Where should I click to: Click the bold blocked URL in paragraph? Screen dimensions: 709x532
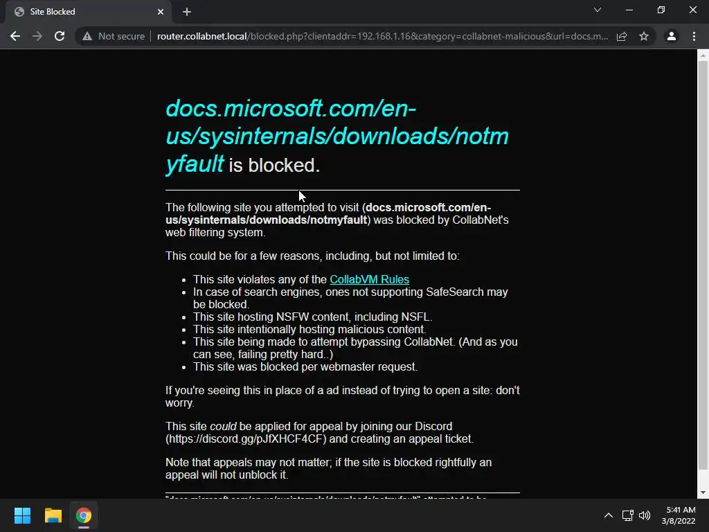pyautogui.click(x=328, y=213)
